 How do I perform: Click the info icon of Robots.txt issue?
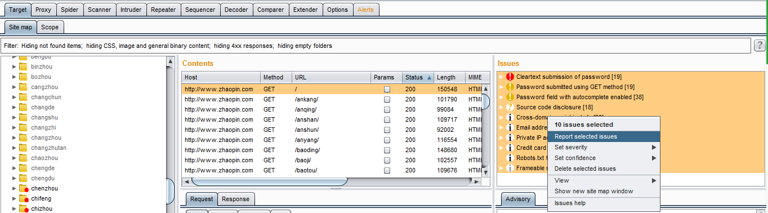(510, 158)
